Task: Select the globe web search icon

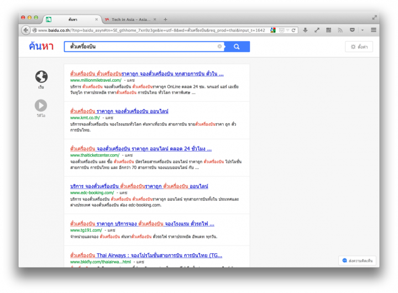Action: [41, 77]
